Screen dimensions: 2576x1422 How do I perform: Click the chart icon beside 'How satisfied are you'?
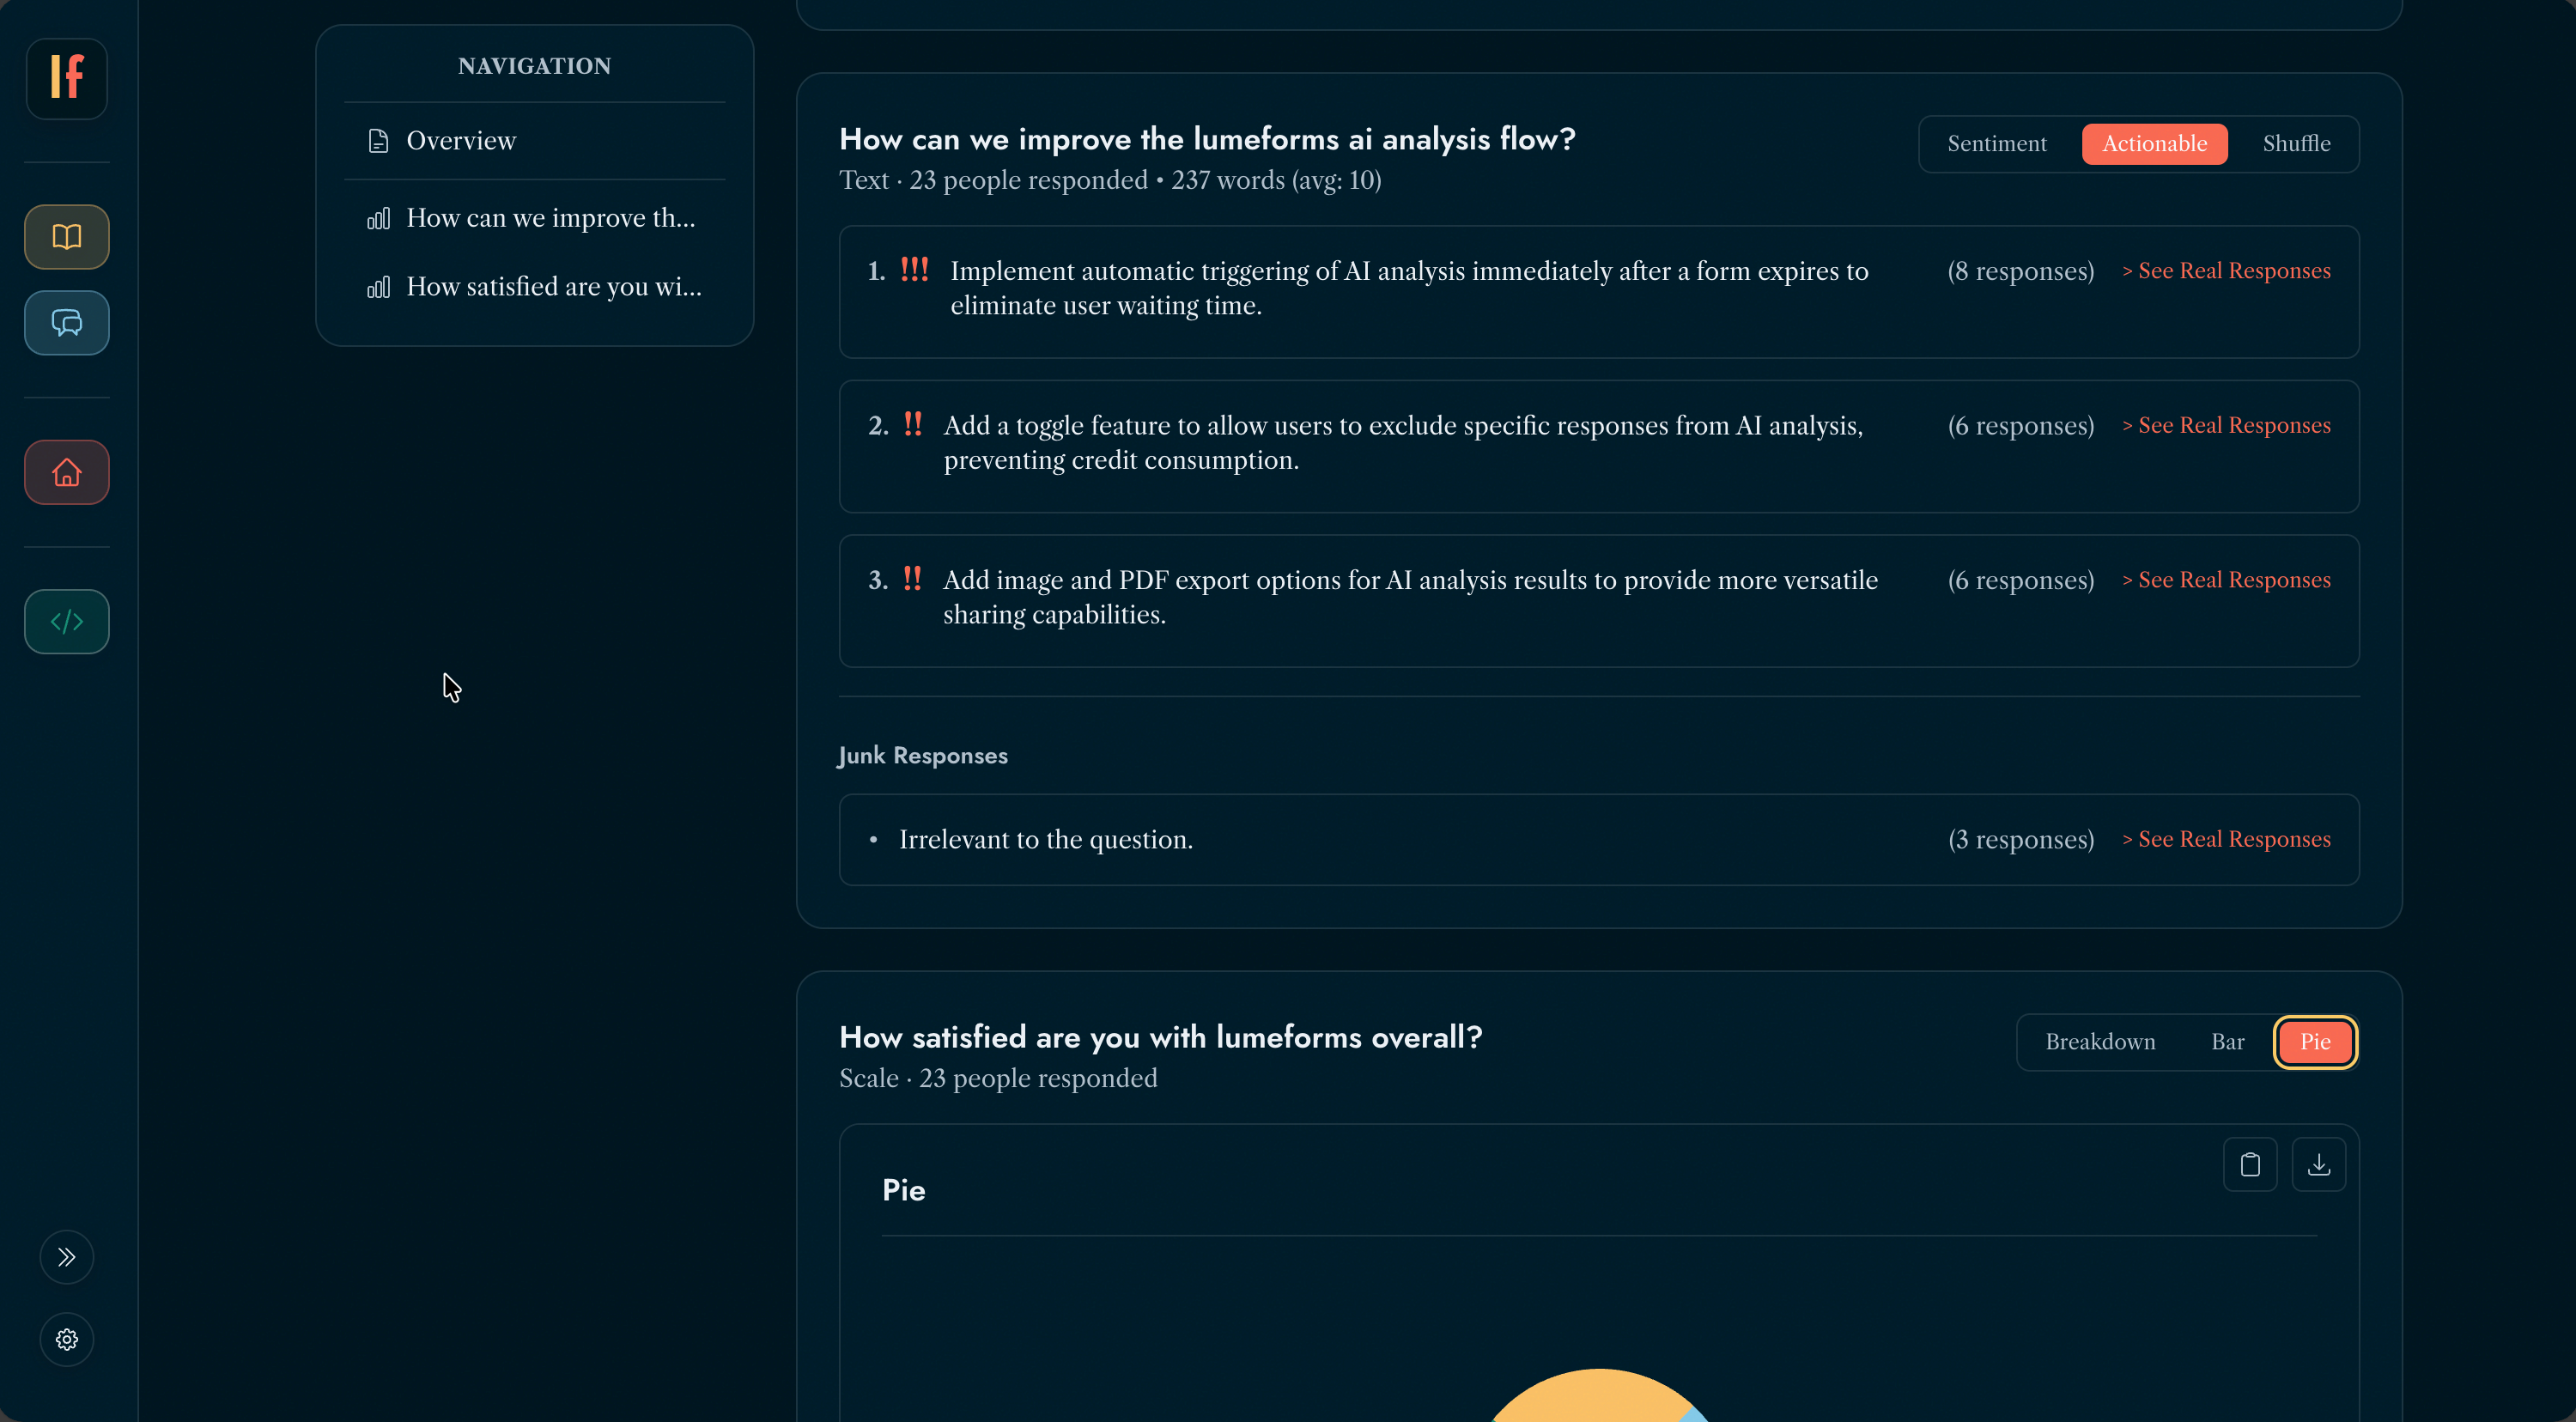click(x=378, y=287)
